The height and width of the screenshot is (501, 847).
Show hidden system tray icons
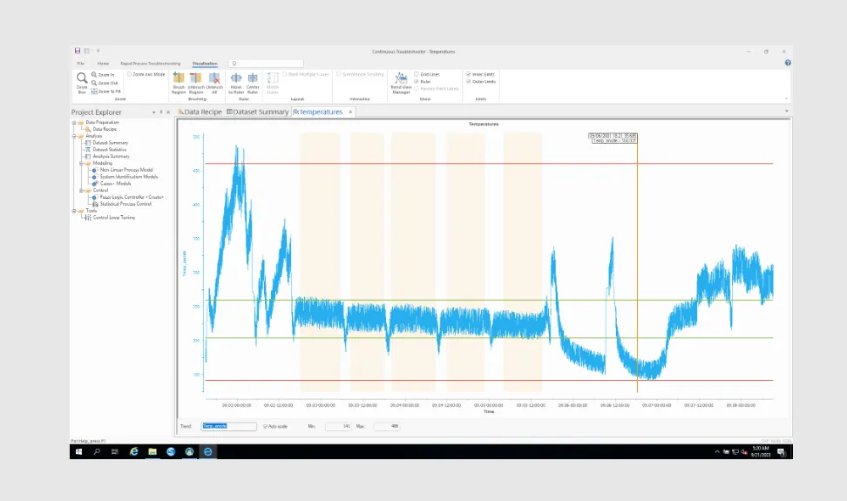717,452
